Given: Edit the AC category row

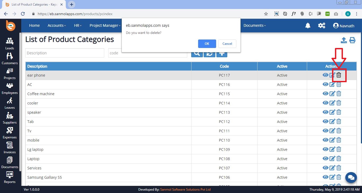Looking at the screenshot, I should pyautogui.click(x=332, y=85).
